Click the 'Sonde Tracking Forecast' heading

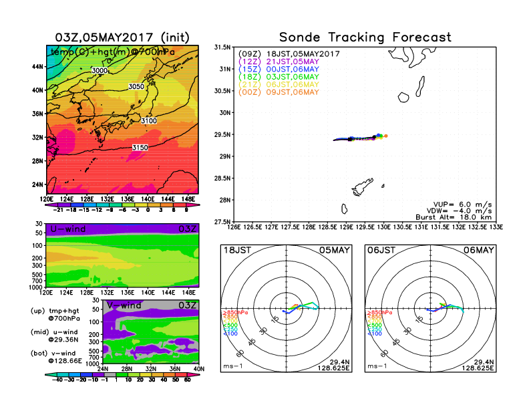(365, 37)
